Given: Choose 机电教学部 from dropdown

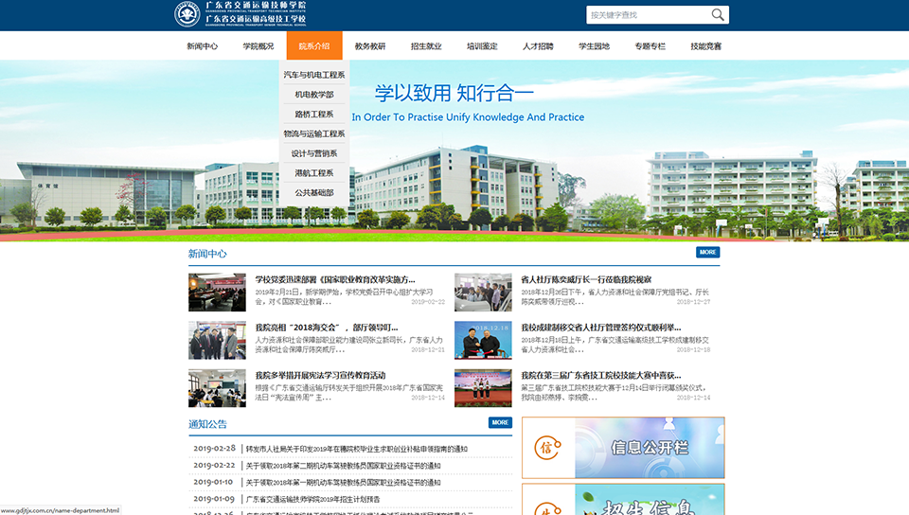Looking at the screenshot, I should pos(314,95).
